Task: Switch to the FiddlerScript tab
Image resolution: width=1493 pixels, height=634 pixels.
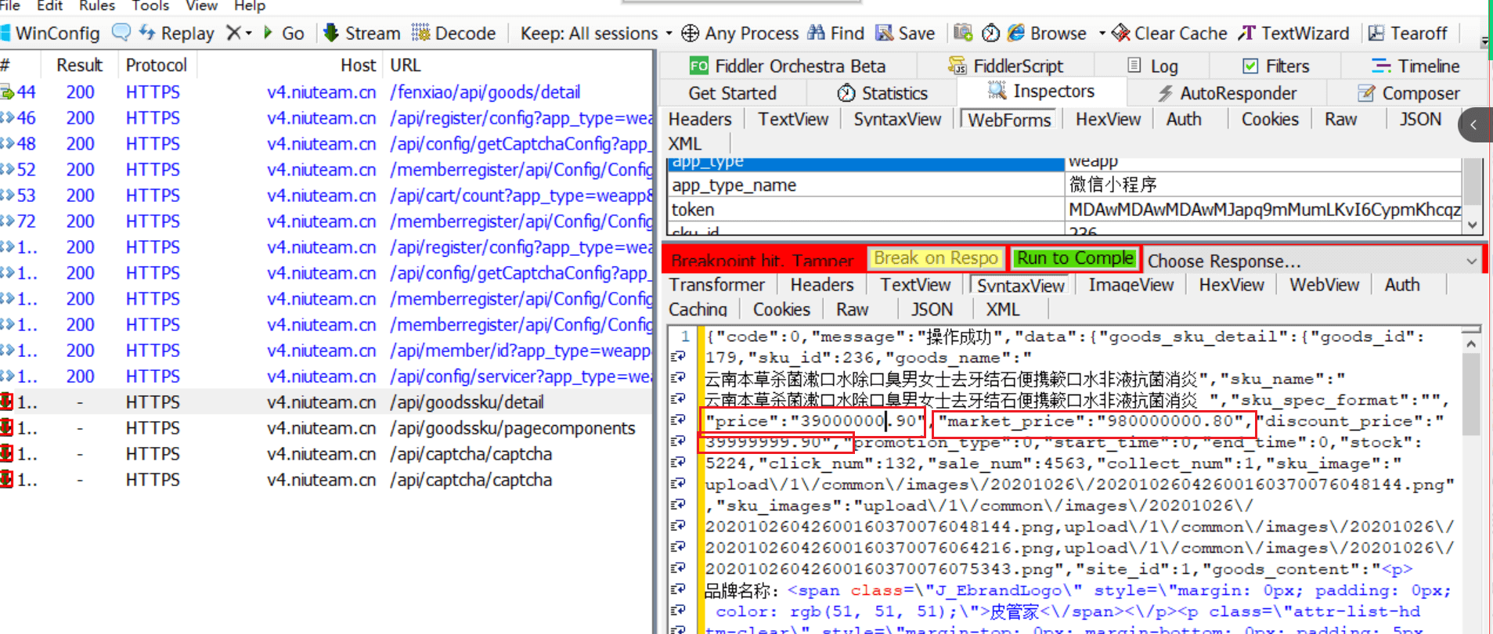Action: 1005,66
